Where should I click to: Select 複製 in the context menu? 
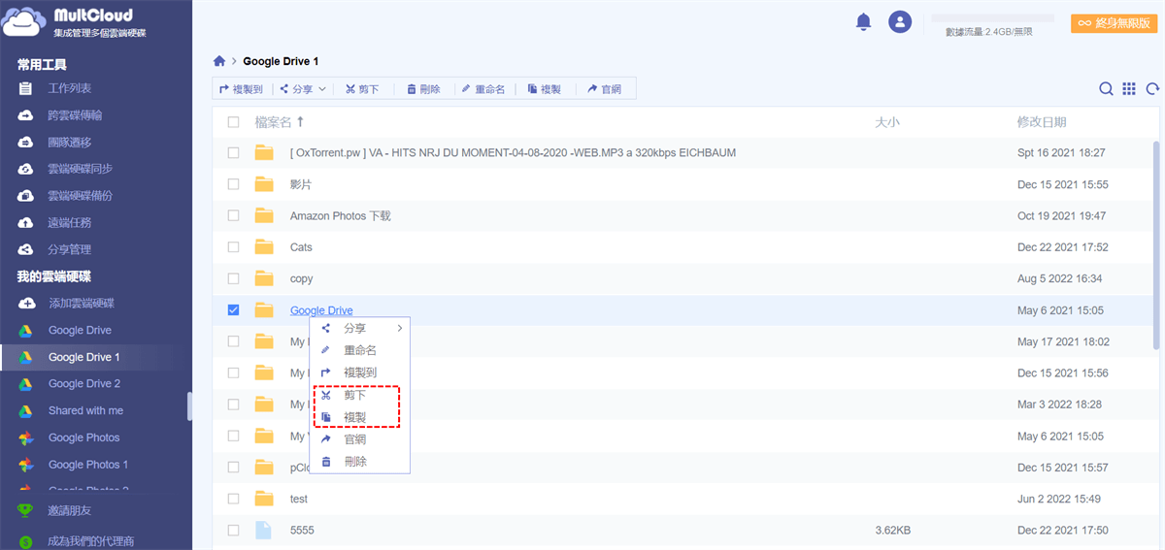(360, 417)
